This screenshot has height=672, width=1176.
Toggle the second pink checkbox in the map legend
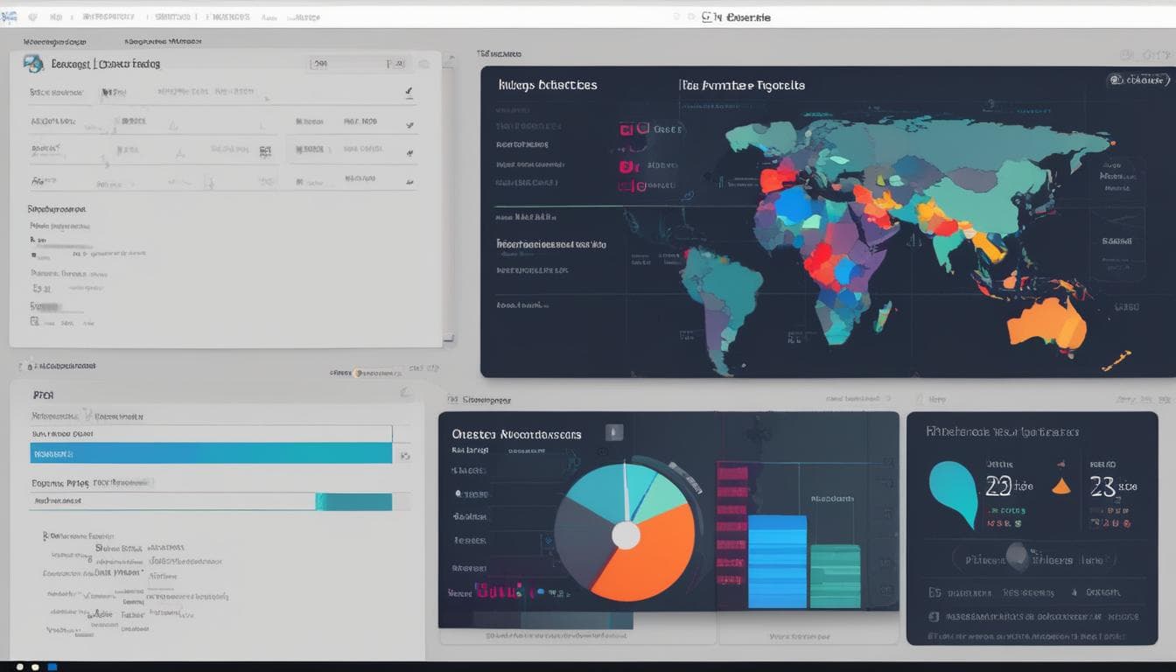(626, 166)
